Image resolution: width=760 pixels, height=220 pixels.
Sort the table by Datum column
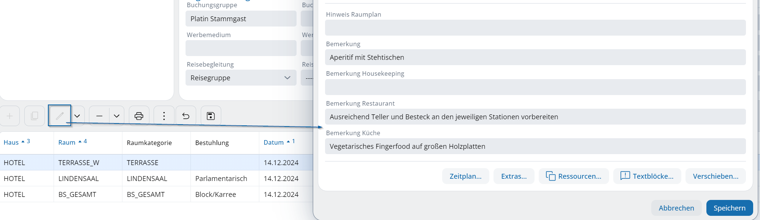pos(273,142)
